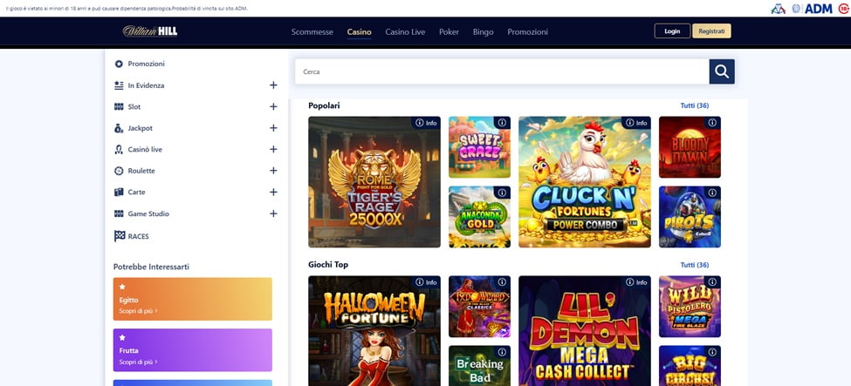Click the search magnifier button

click(x=721, y=71)
